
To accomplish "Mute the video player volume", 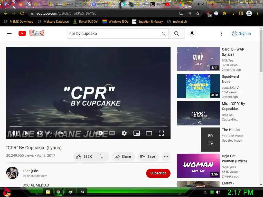I will click(39, 133).
